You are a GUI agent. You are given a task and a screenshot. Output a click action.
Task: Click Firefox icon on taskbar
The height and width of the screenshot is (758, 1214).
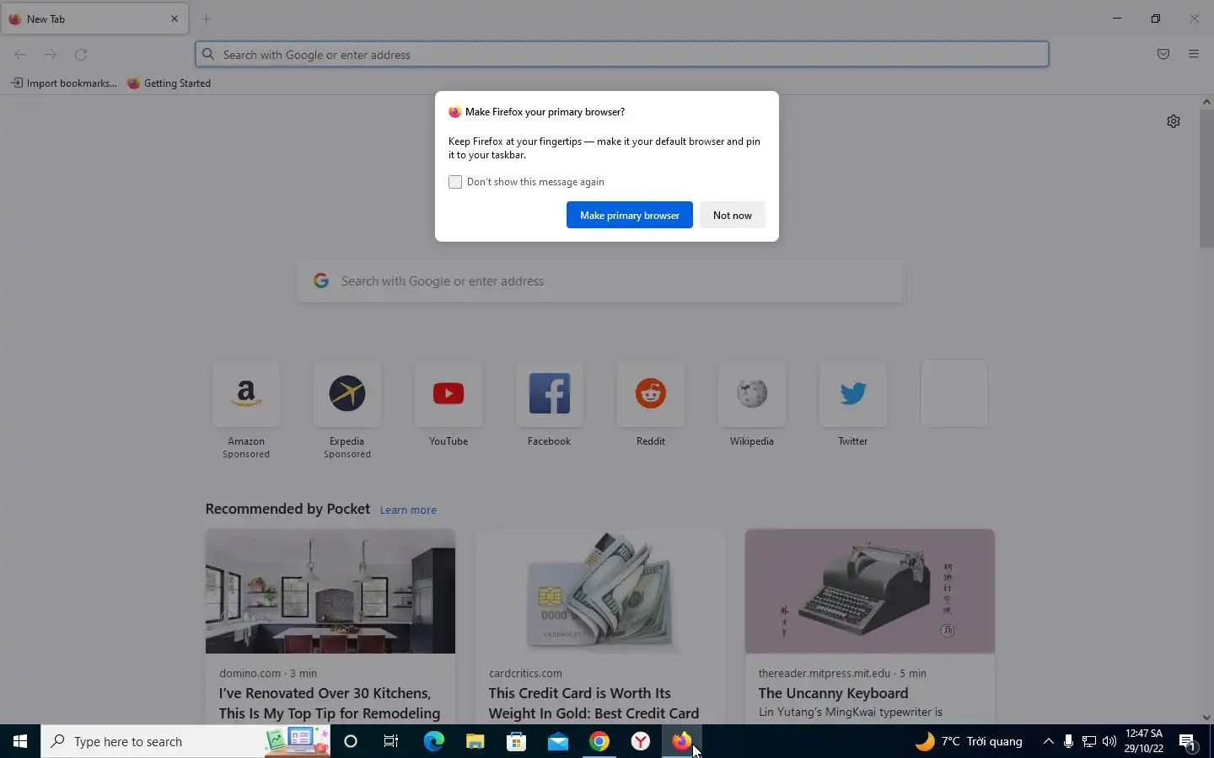coord(682,741)
